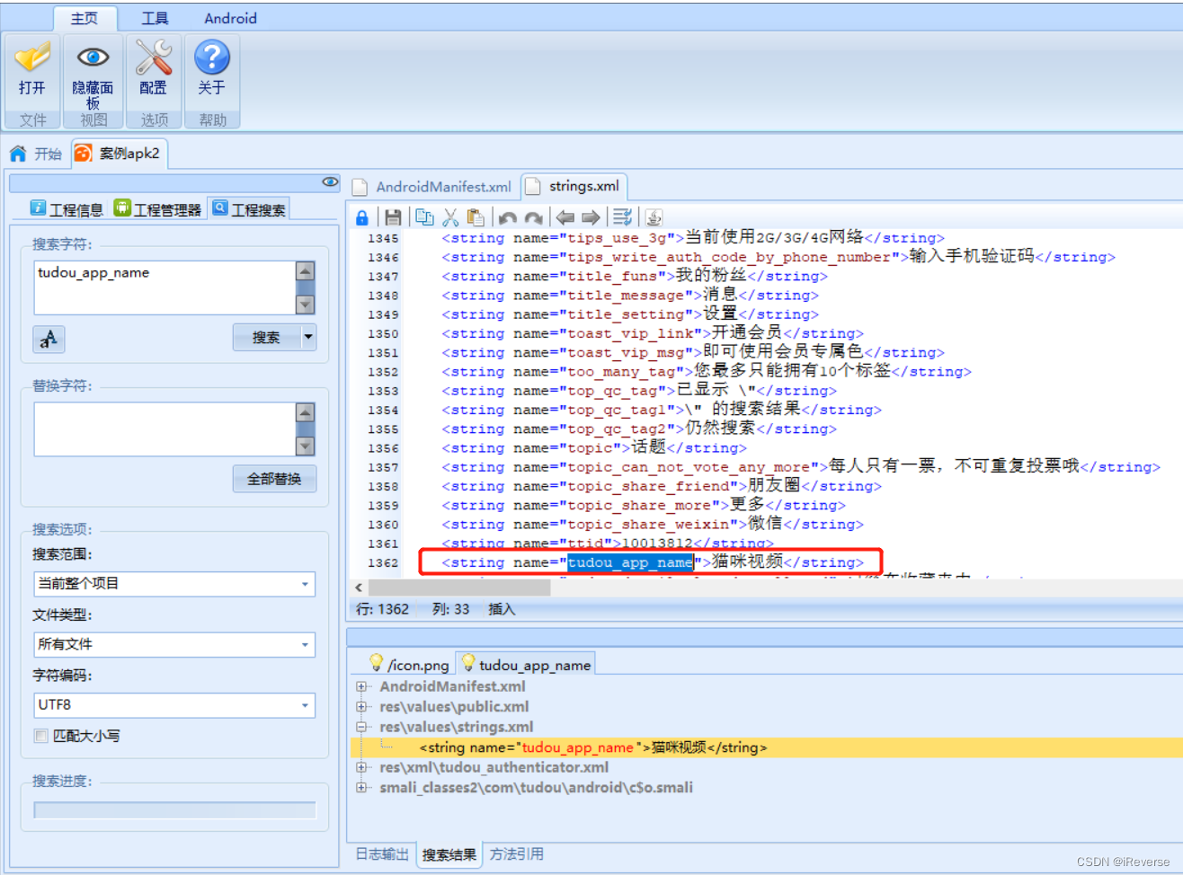The width and height of the screenshot is (1183, 875).
Task: Click the line 1347 title_funs string entry
Action: coord(635,276)
